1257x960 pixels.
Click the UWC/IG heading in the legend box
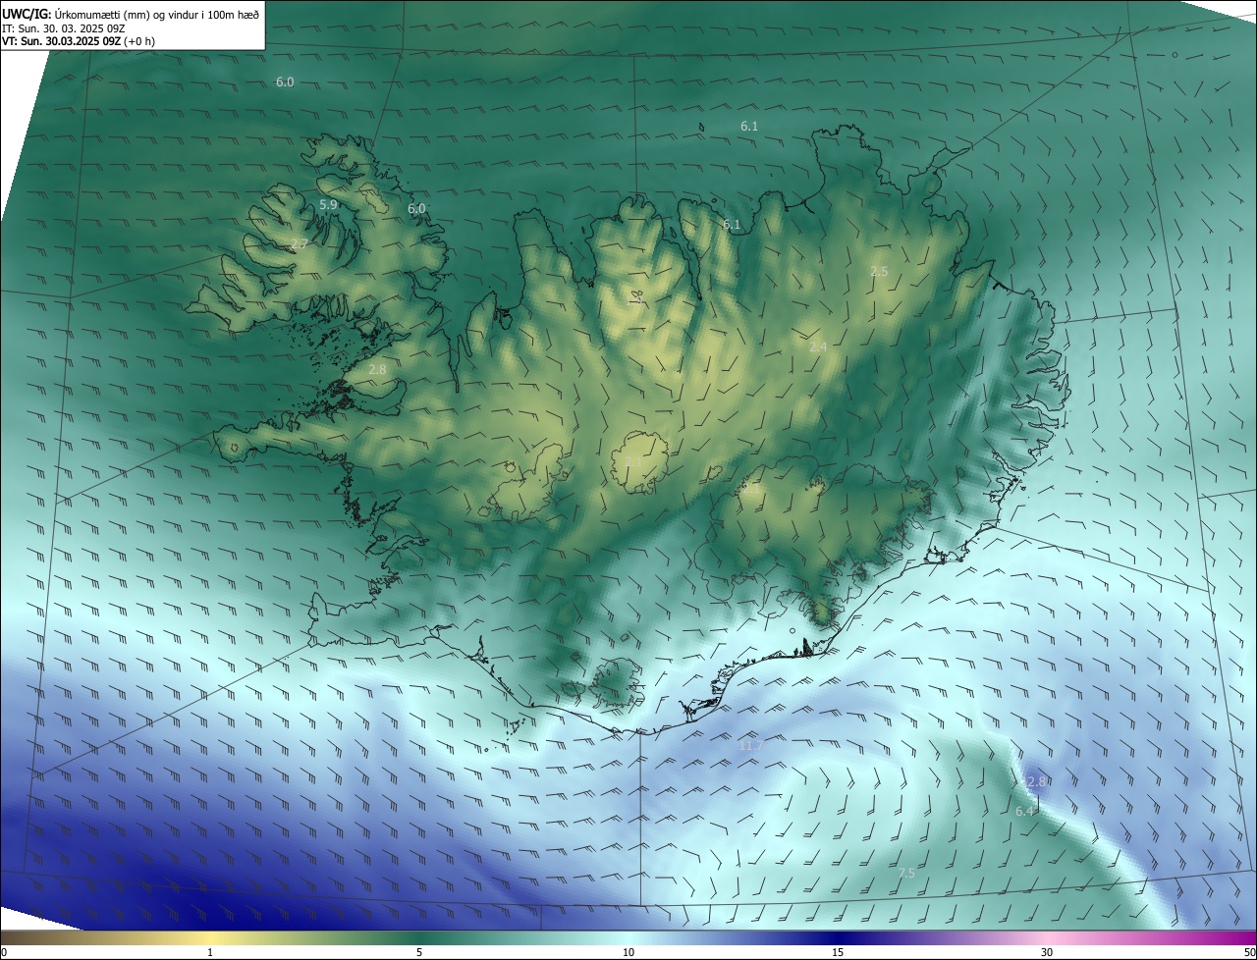click(x=27, y=14)
